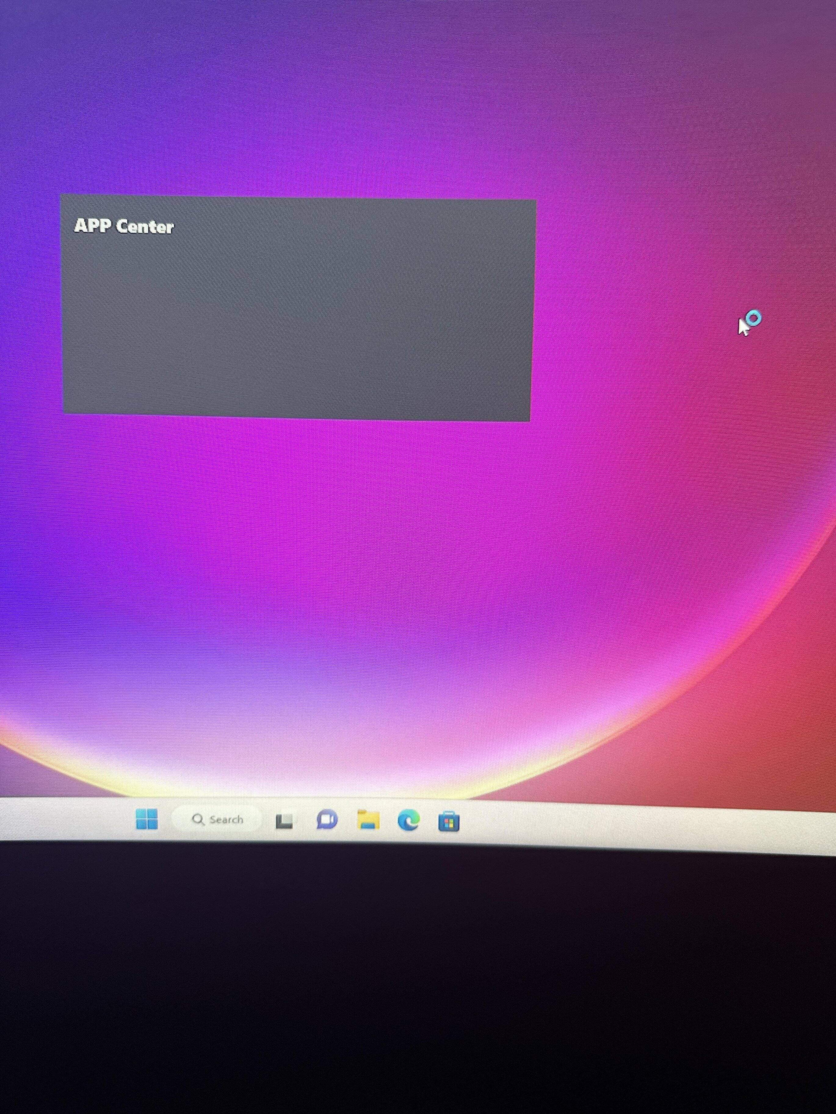836x1114 pixels.
Task: Select the purple video chat bubble icon
Action: coord(327,820)
